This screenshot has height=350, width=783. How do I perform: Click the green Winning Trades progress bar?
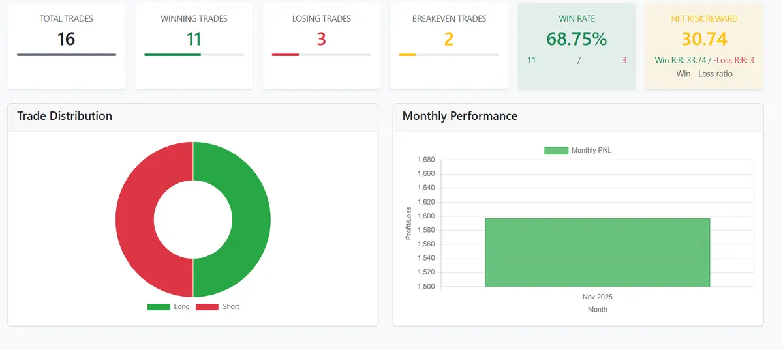pyautogui.click(x=172, y=55)
